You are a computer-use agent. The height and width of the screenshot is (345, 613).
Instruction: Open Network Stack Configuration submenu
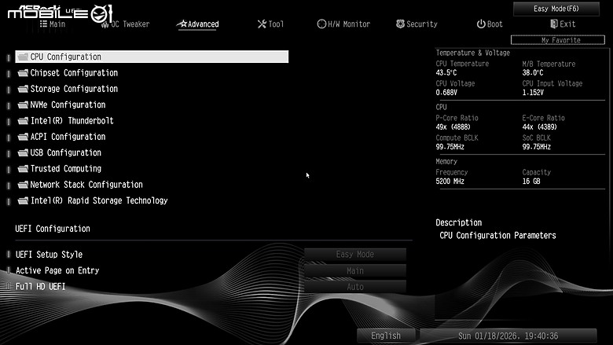[86, 185]
